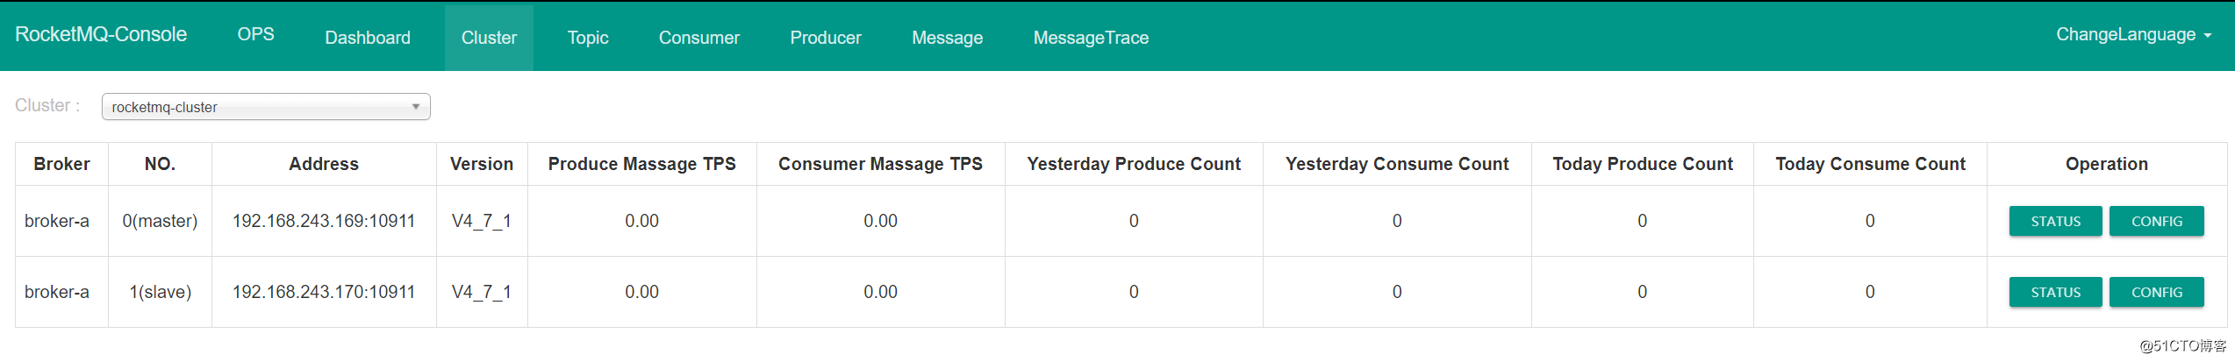
Task: Open the Message tab
Action: [948, 38]
